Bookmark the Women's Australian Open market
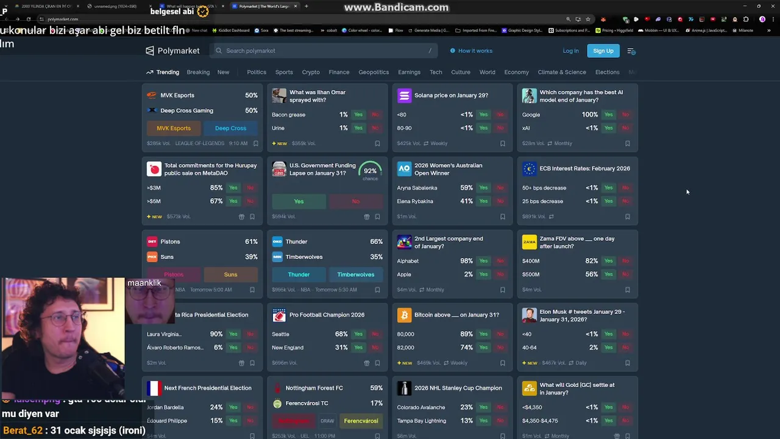The height and width of the screenshot is (439, 780). (x=503, y=216)
